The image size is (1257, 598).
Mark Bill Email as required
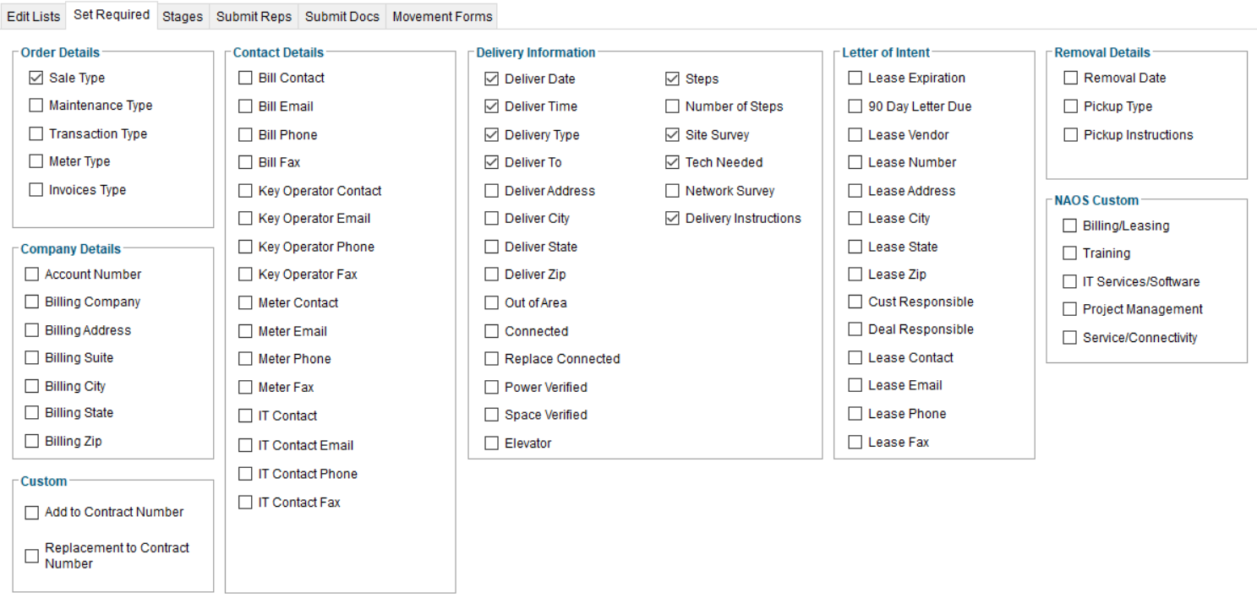coord(245,106)
